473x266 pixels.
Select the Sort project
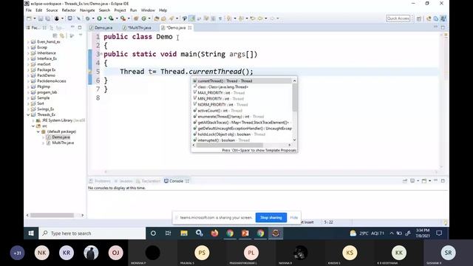pos(41,103)
